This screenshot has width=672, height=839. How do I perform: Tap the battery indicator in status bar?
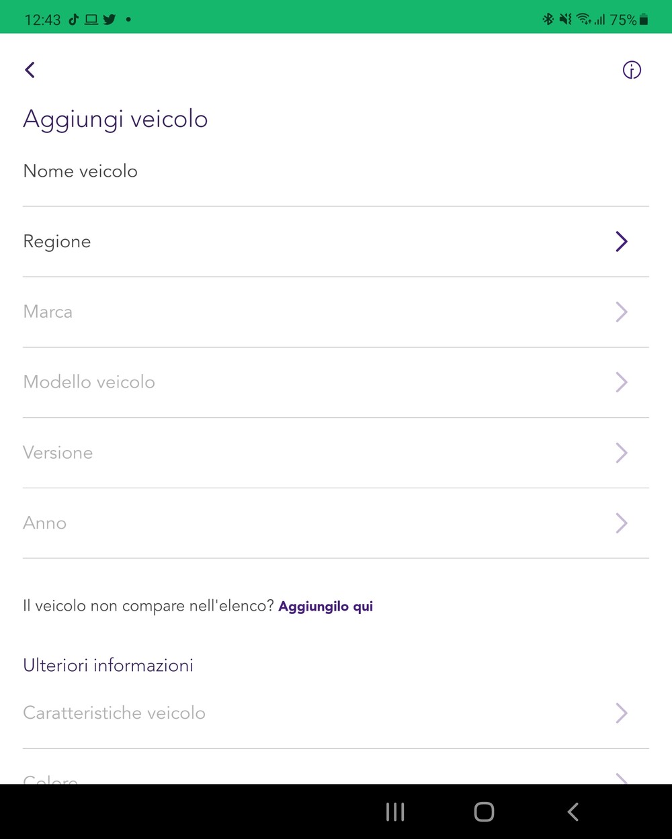643,19
